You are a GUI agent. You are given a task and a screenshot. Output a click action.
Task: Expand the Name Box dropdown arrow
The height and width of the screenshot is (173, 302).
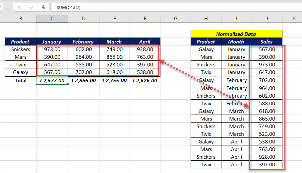pyautogui.click(x=1, y=8)
